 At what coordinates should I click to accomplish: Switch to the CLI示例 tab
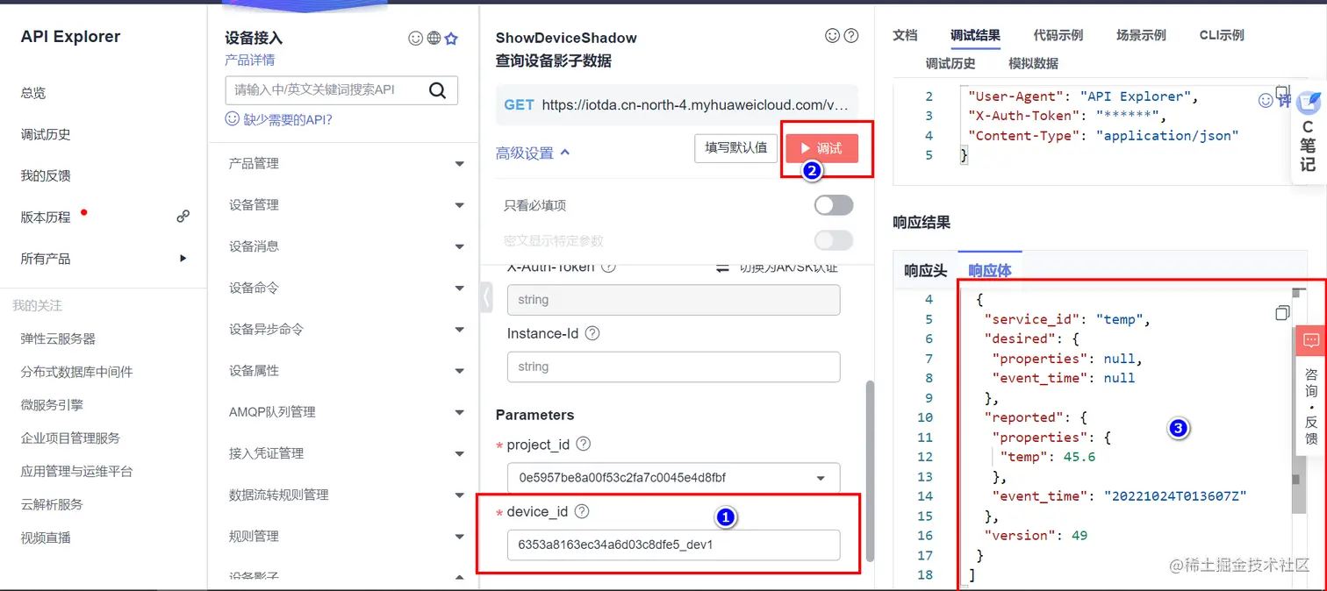coord(1222,35)
